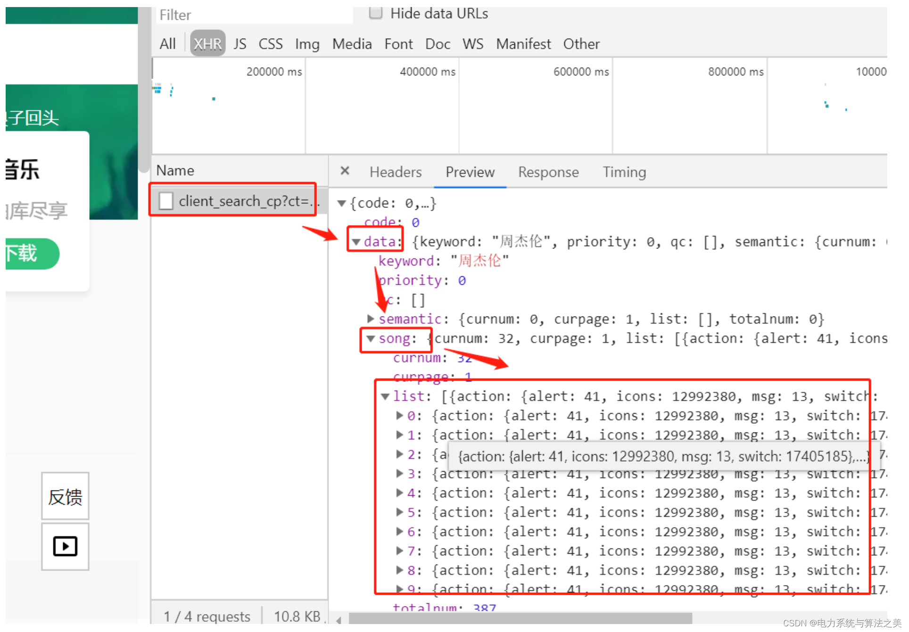
Task: Click the 反馈 feedback button
Action: click(65, 496)
